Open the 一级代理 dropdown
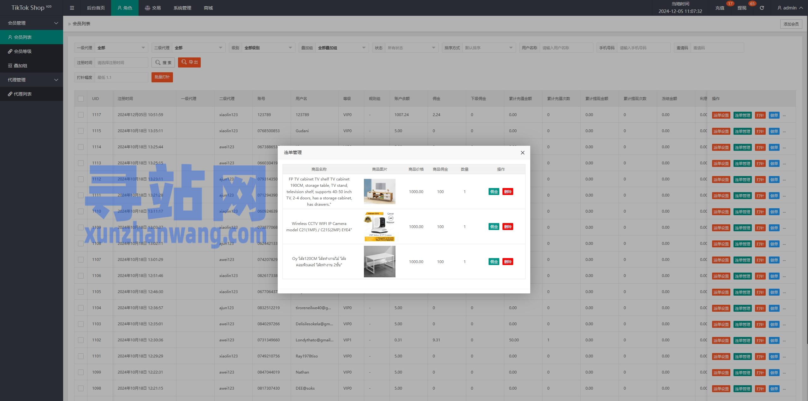Image resolution: width=808 pixels, height=401 pixels. [121, 48]
